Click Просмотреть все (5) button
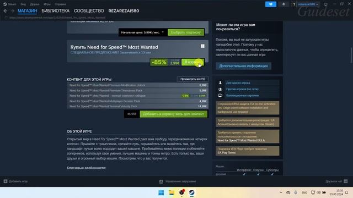 coord(192,79)
